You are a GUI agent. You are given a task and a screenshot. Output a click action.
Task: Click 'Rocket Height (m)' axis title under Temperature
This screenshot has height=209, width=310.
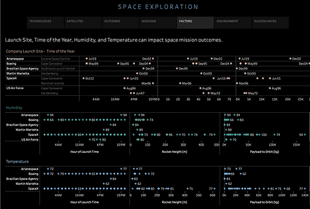174,202
